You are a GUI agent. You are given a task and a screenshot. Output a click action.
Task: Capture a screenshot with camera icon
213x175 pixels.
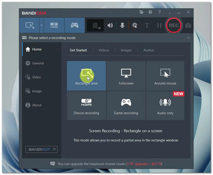pyautogui.click(x=188, y=25)
